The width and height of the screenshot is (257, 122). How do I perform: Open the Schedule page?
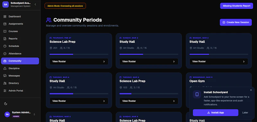tap(20, 46)
